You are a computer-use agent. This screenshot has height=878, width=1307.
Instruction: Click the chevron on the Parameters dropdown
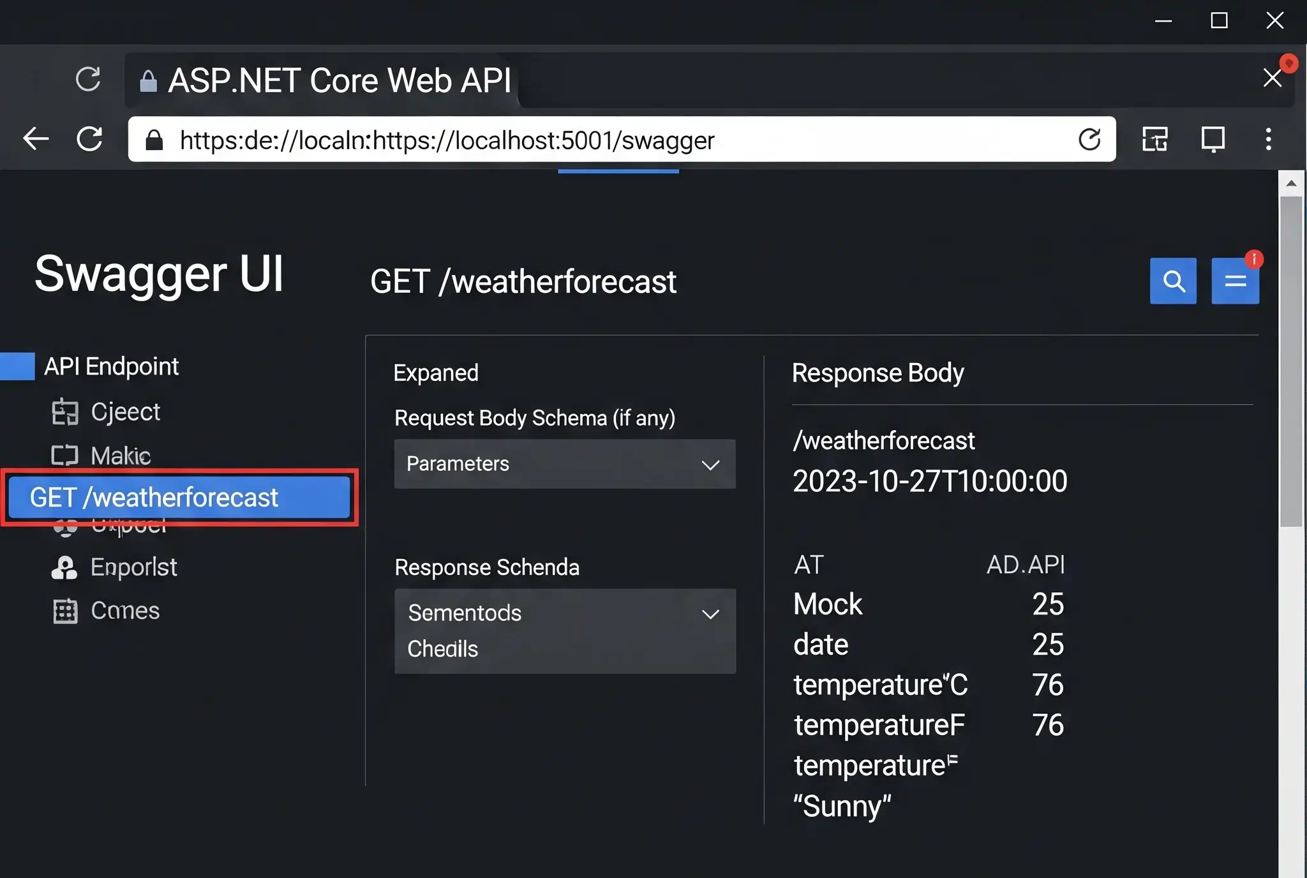click(710, 465)
